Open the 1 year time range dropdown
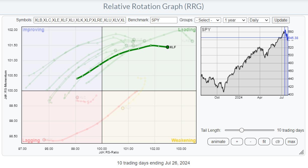308x168 pixels. (x=235, y=20)
